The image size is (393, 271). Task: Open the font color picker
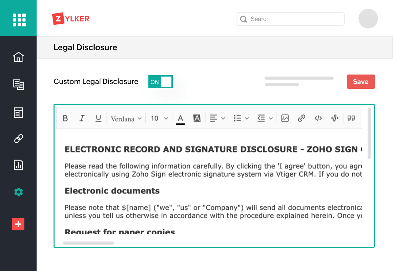click(x=180, y=118)
